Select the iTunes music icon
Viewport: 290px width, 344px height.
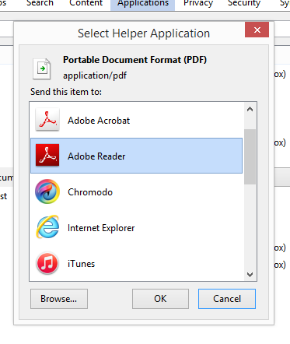click(47, 263)
